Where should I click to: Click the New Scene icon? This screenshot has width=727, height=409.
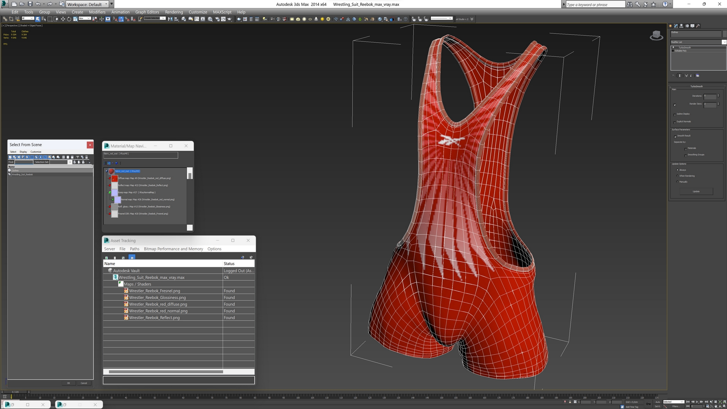[x=14, y=4]
